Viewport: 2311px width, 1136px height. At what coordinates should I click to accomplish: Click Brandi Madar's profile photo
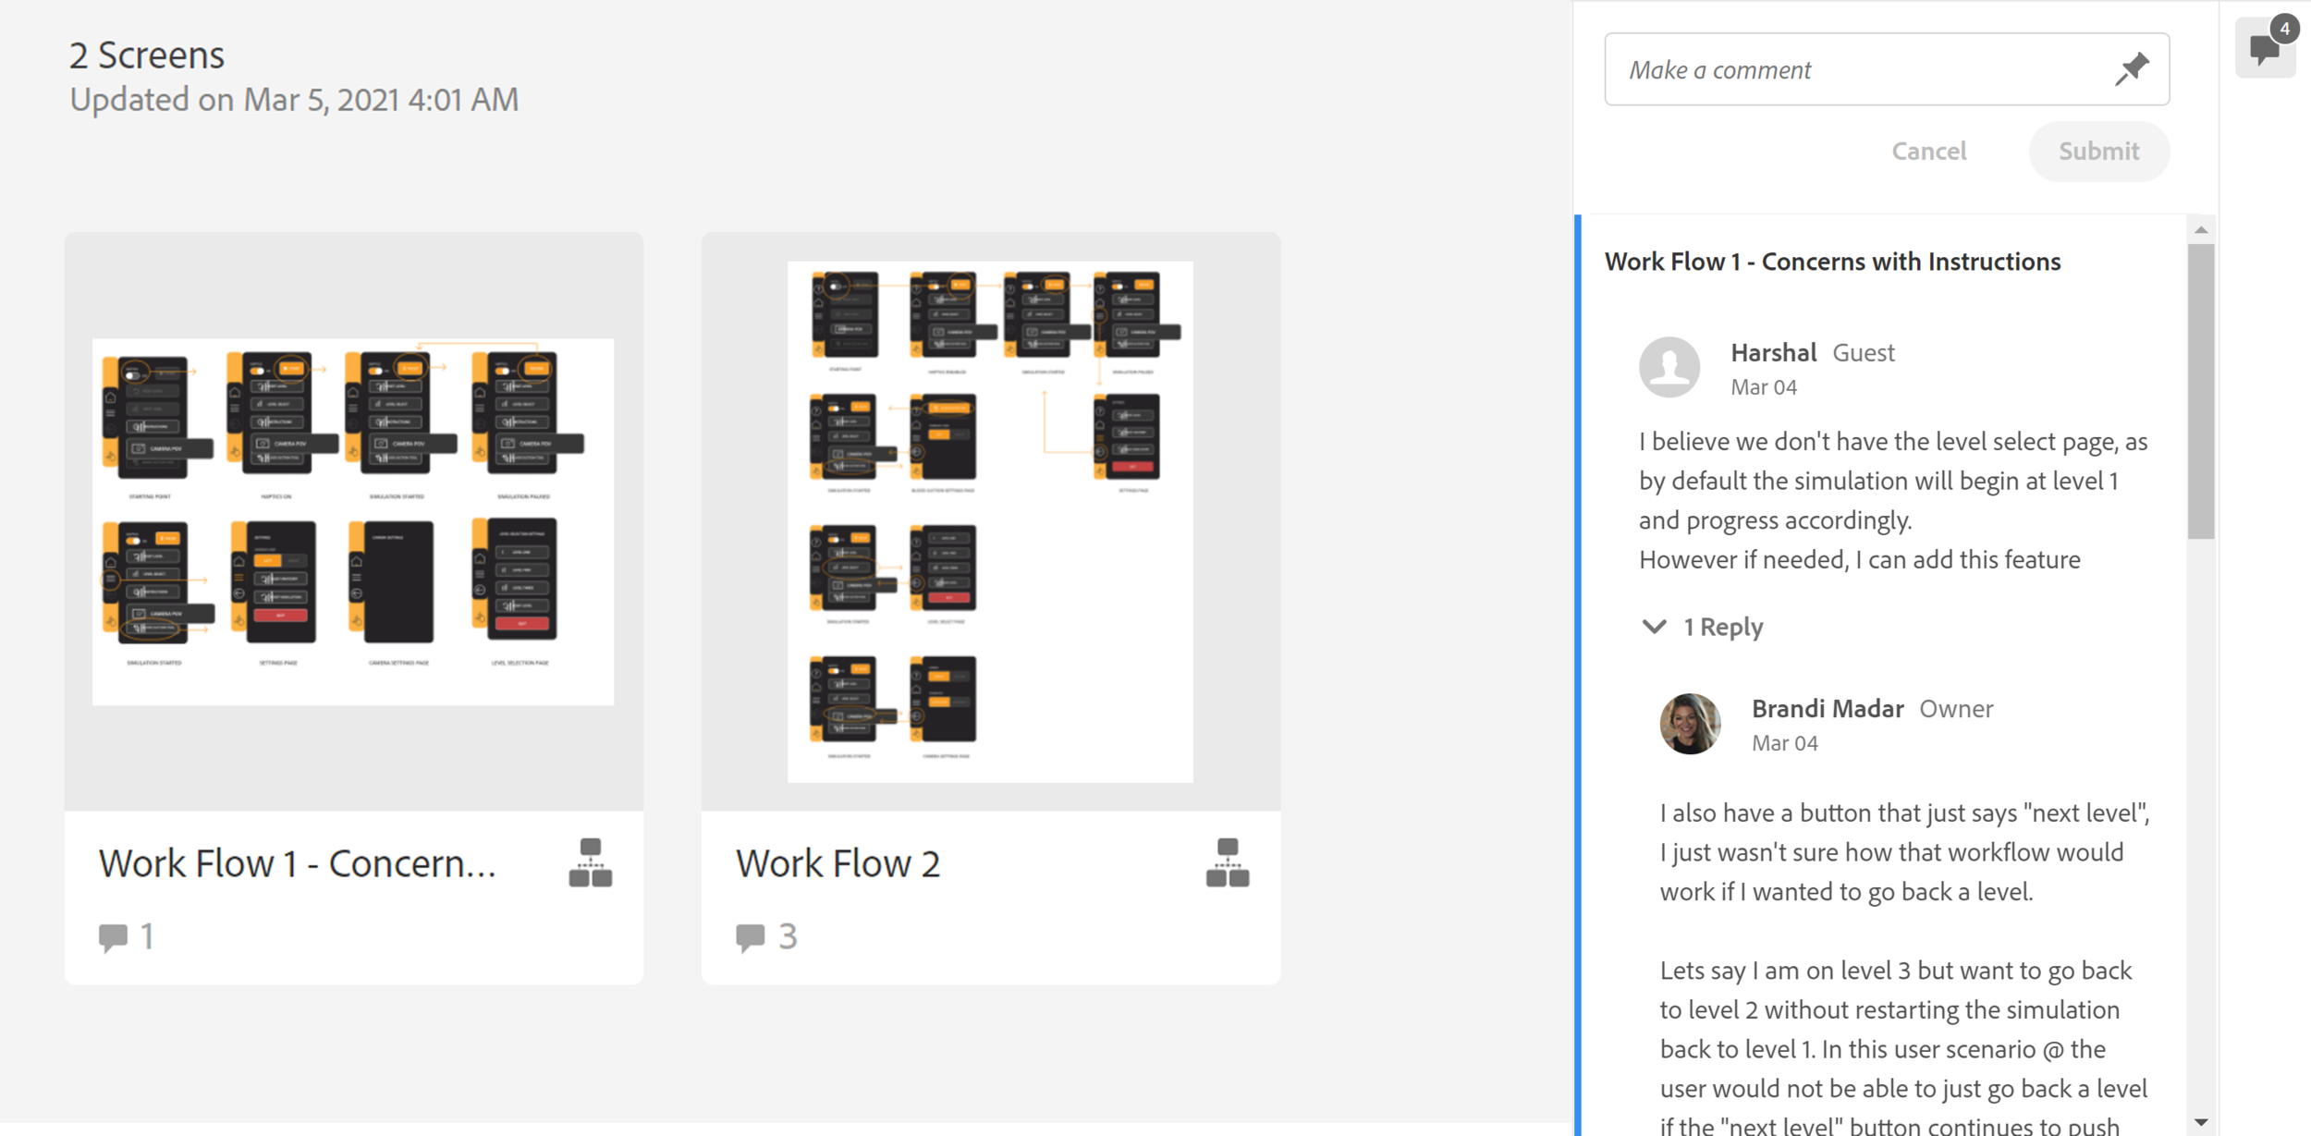click(1690, 724)
